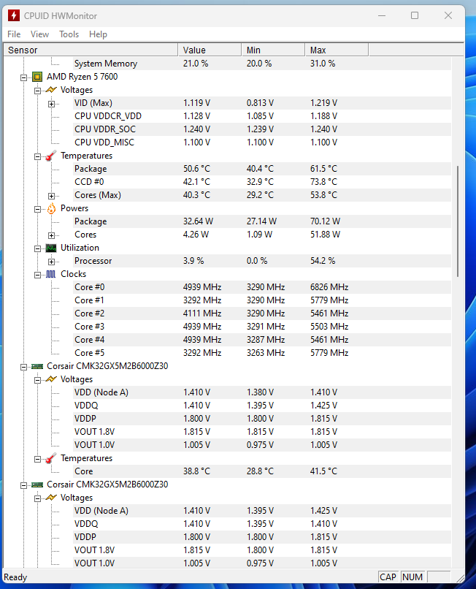Open the File menu
Screen dimensions: 476x589
(x=14, y=34)
